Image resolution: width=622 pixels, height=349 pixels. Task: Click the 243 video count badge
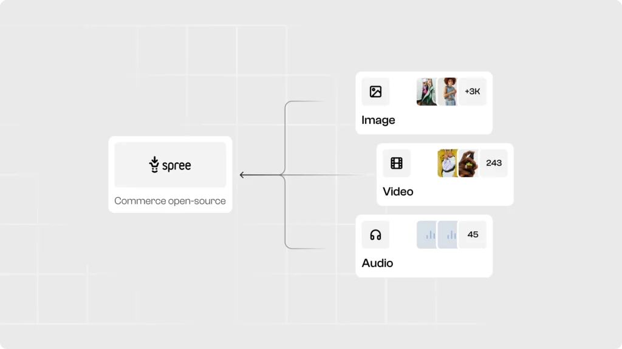pos(494,163)
